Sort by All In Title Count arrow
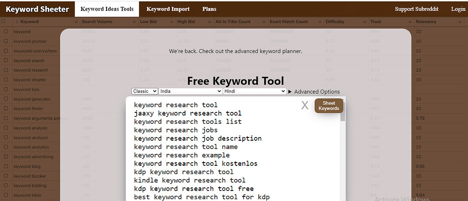Screen dimensions: 468x201 tap(264, 22)
